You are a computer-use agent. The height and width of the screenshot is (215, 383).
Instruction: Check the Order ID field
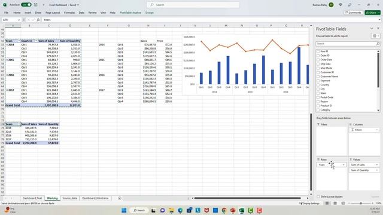[318, 56]
